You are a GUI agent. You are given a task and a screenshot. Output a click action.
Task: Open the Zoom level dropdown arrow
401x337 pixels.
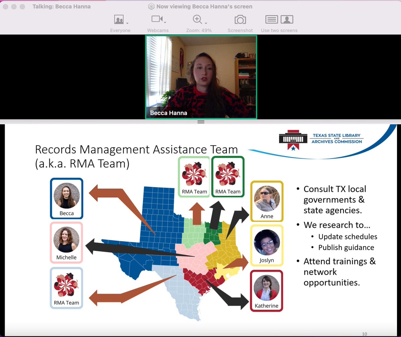[206, 23]
